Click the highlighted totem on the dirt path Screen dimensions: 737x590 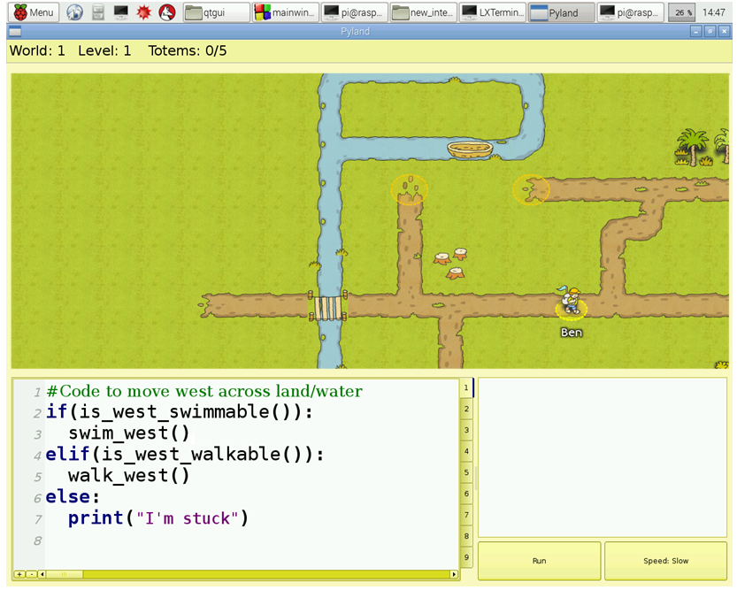[x=531, y=188]
